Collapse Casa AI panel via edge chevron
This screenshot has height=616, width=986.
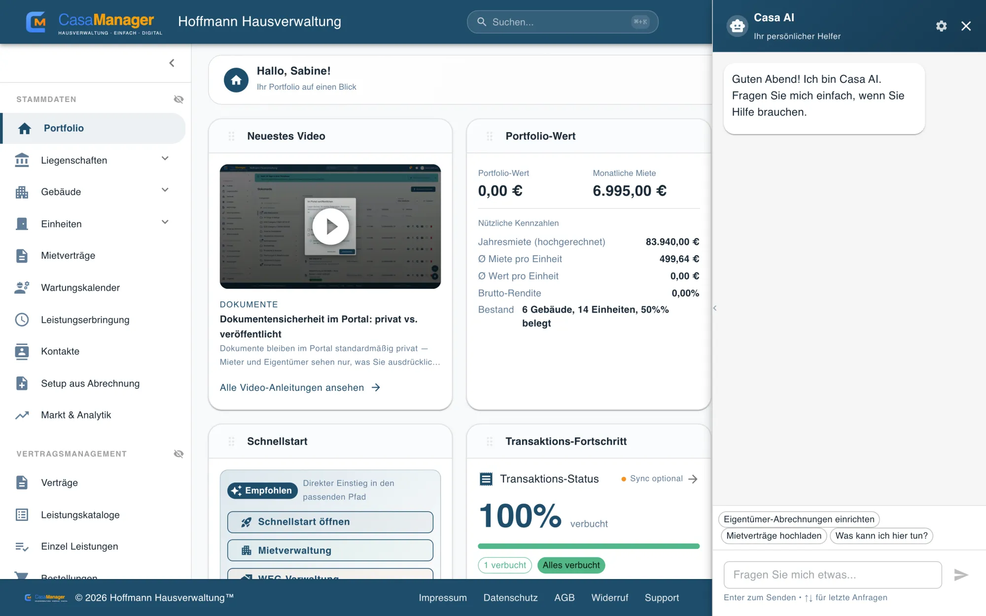pos(715,308)
